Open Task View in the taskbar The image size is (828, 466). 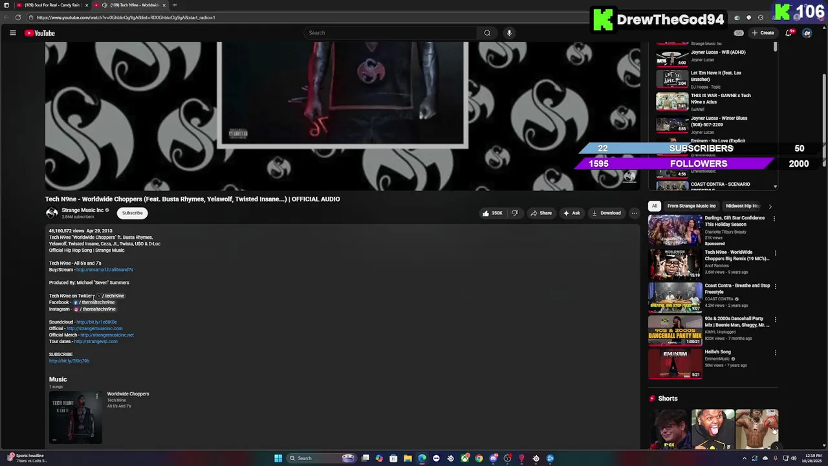pyautogui.click(x=365, y=458)
